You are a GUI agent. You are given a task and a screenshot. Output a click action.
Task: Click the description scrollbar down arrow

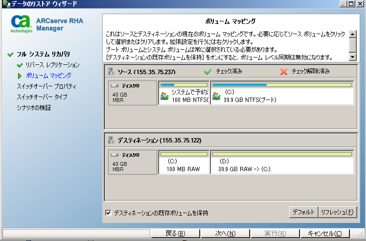352,57
